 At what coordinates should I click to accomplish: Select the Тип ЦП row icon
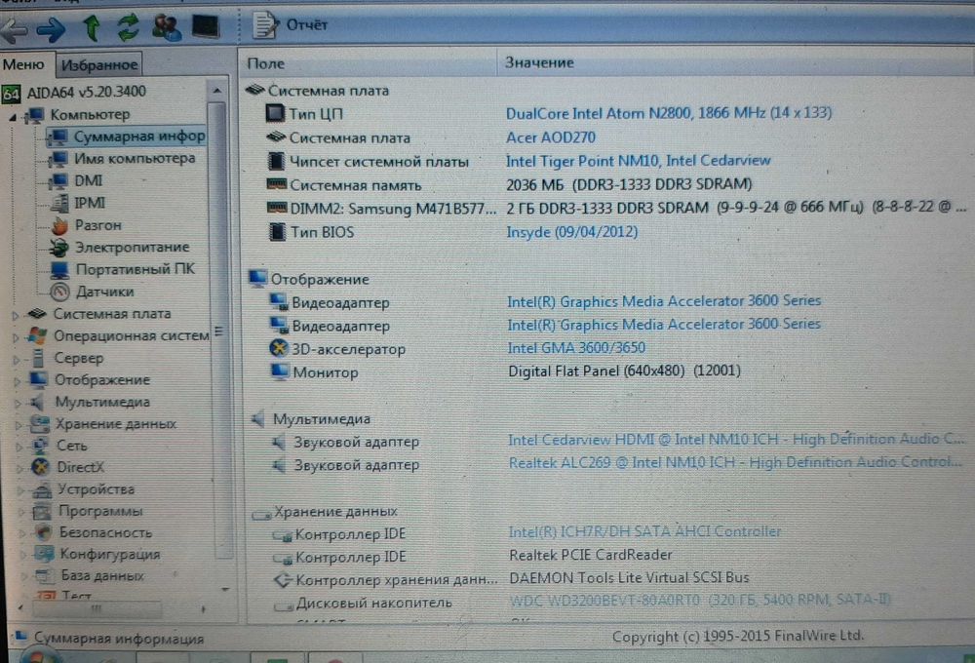[276, 113]
